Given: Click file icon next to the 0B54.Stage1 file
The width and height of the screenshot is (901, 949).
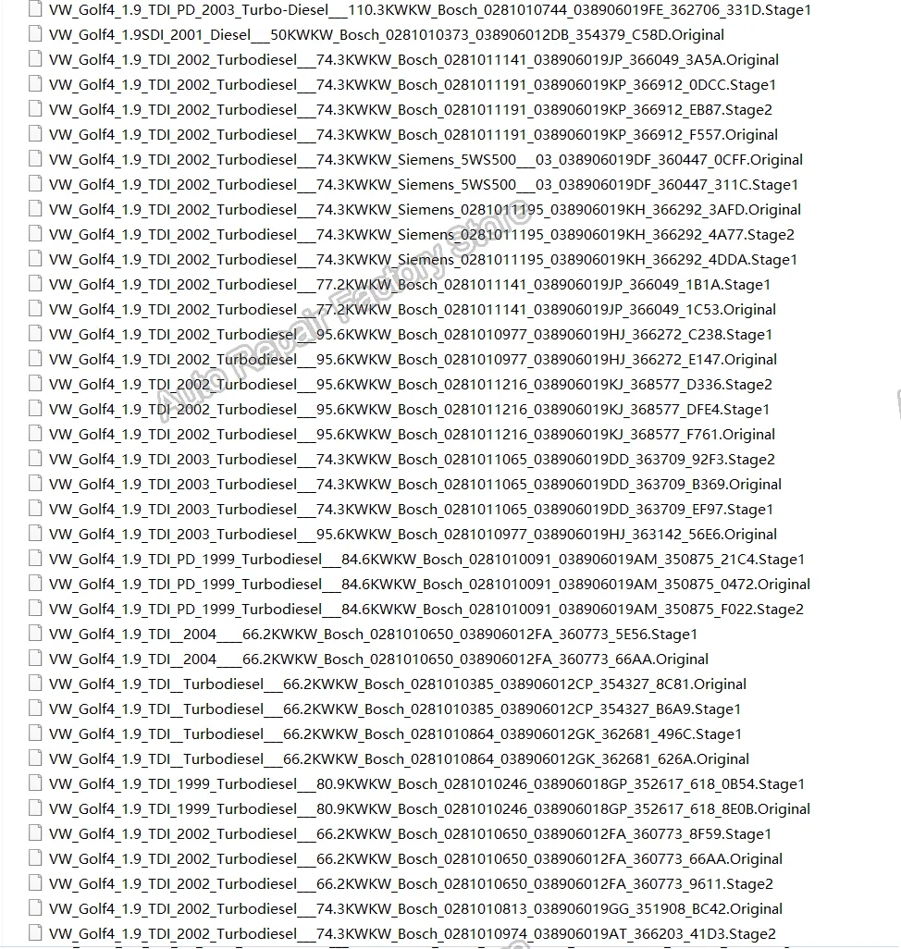Looking at the screenshot, I should tap(35, 783).
